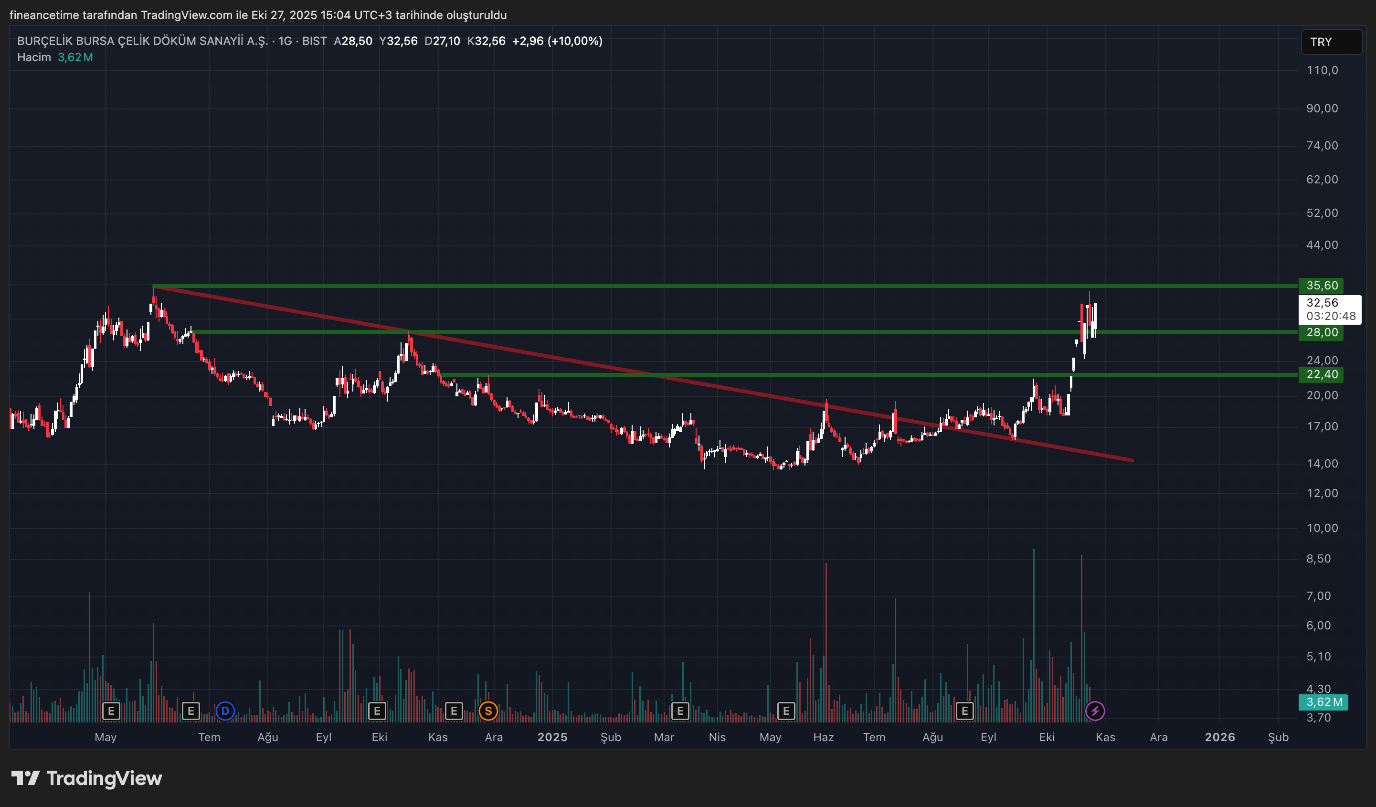
Task: Click the E marker above Eki 2024
Action: point(377,711)
